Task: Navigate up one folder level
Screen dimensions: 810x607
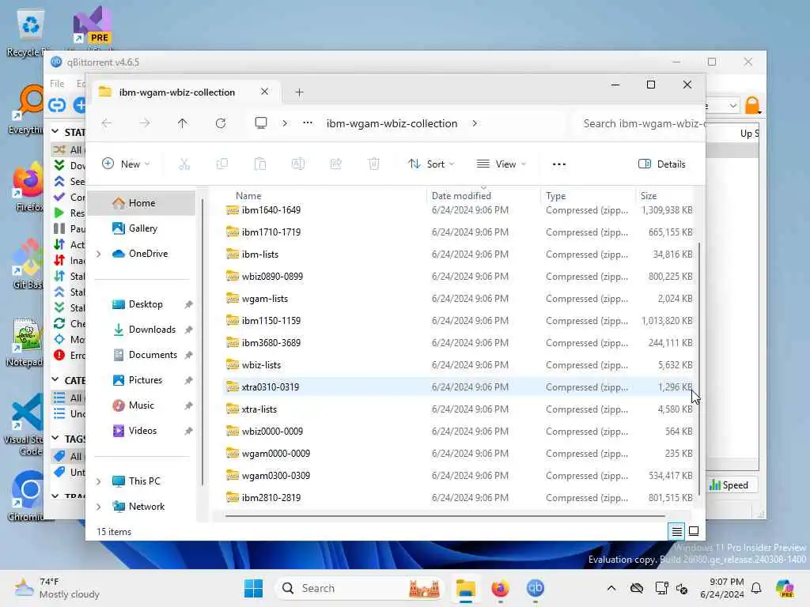Action: [183, 123]
